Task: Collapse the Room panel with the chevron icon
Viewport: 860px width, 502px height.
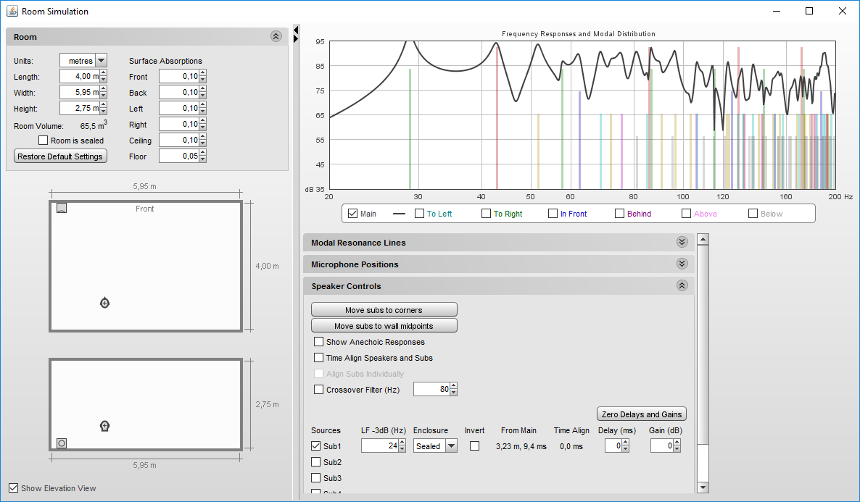Action: click(276, 36)
